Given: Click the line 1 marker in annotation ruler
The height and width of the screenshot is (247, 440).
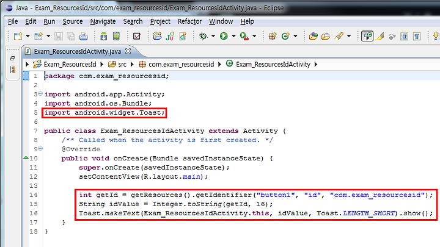Looking at the screenshot, I should [x=26, y=76].
